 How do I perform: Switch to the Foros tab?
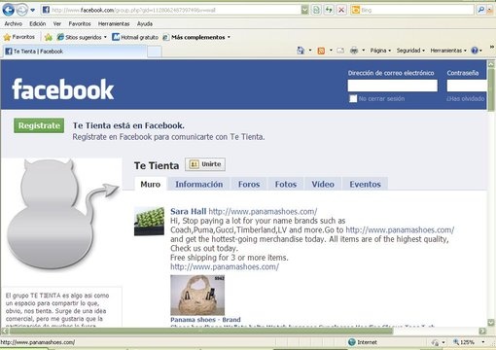coord(249,184)
